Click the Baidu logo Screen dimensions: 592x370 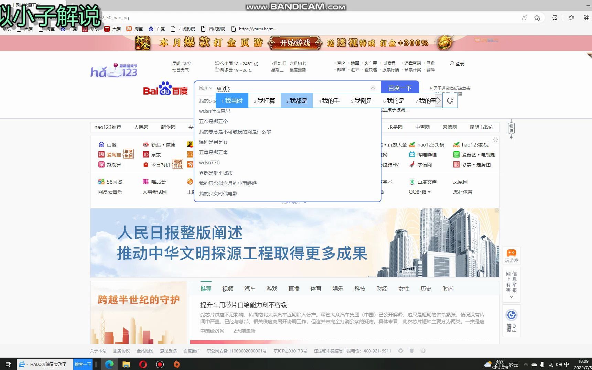pyautogui.click(x=165, y=89)
